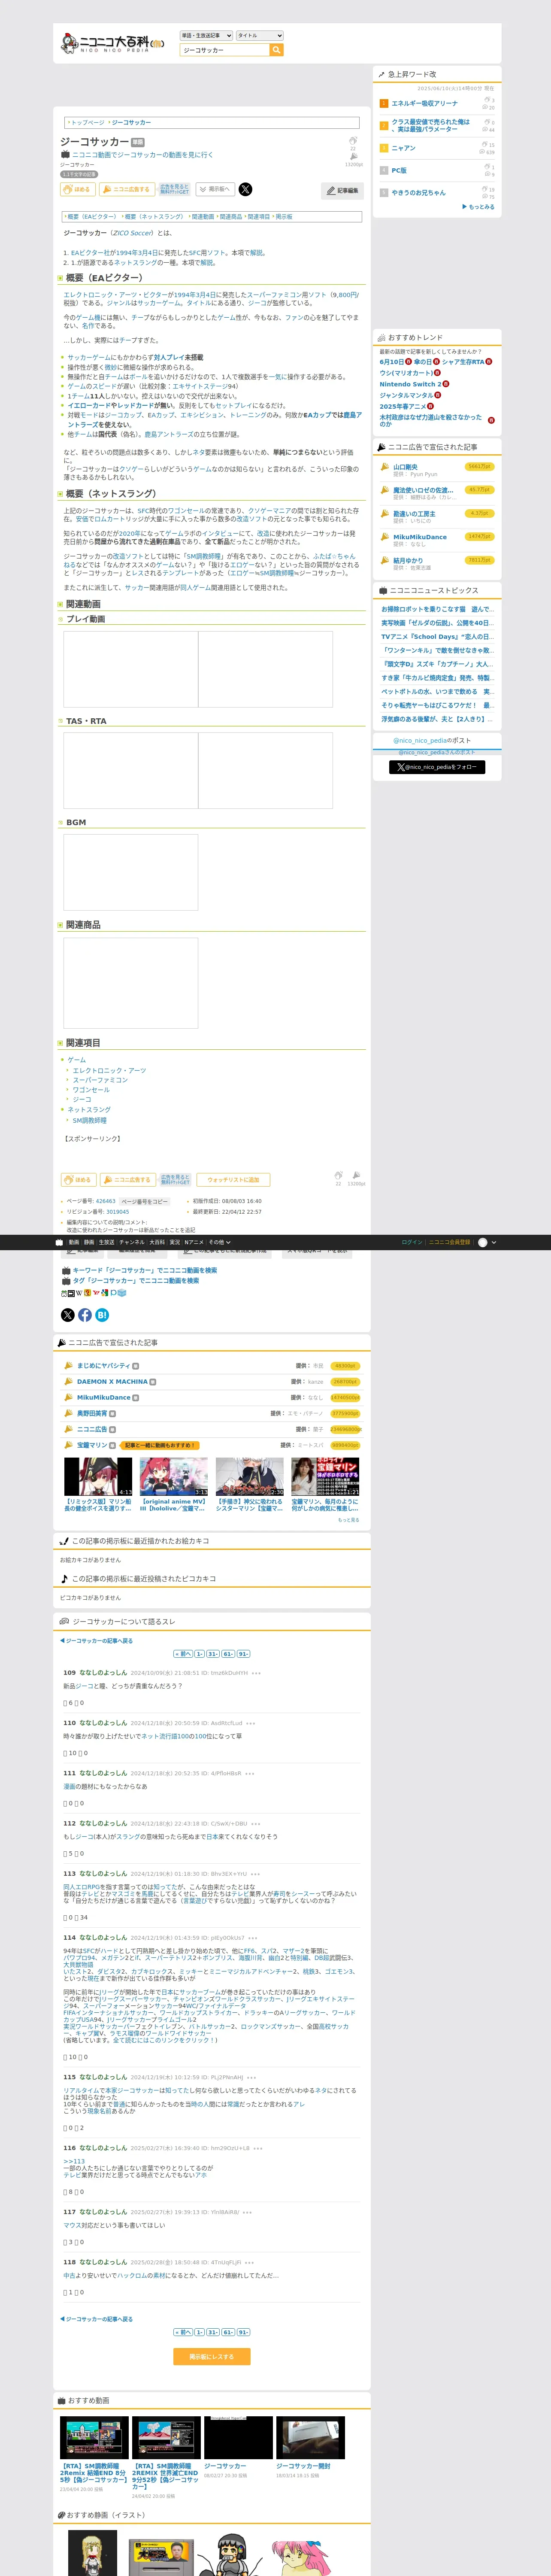Click the orange search magnifier button
551x2576 pixels.
(277, 50)
